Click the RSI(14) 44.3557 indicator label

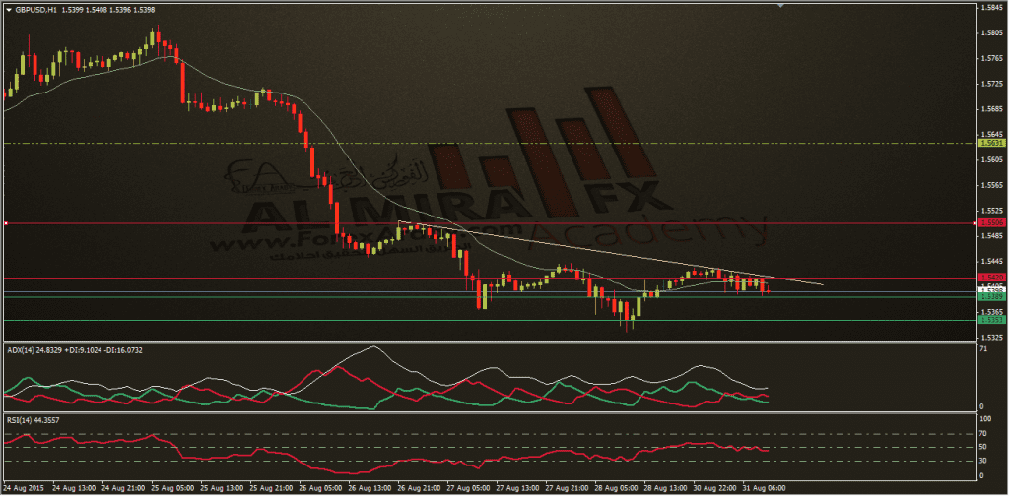point(33,421)
